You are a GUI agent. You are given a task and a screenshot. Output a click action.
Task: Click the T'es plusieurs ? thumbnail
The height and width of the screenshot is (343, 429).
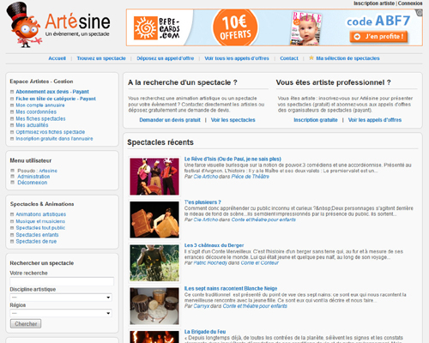point(154,220)
